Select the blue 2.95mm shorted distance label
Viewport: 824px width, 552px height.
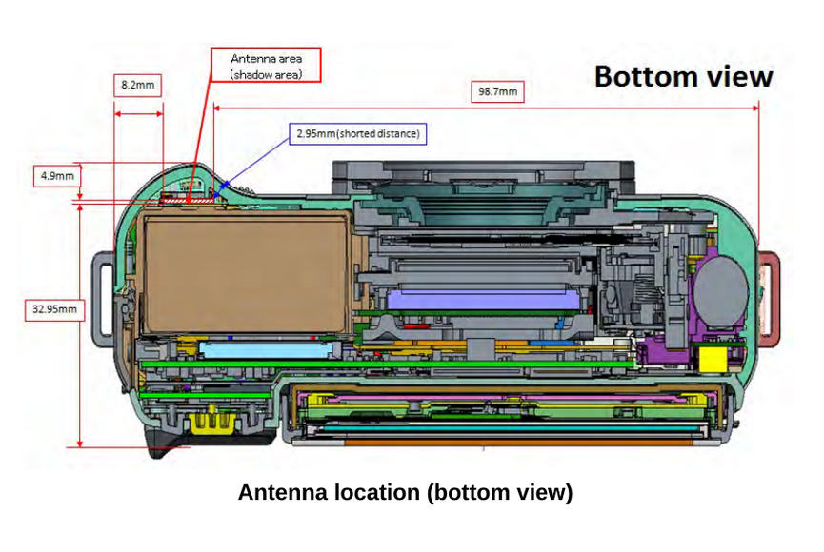(x=357, y=133)
